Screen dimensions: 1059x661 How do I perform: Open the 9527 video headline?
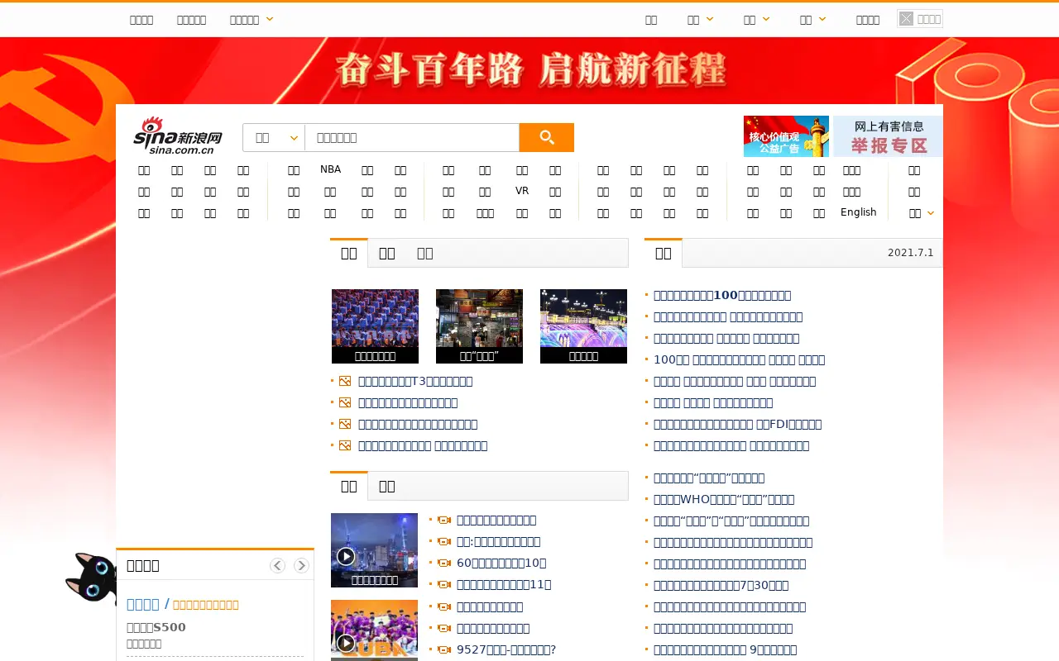coord(506,649)
